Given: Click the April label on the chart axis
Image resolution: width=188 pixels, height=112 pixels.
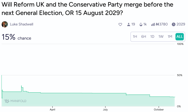Looking at the screenshot, I should 53,110.
